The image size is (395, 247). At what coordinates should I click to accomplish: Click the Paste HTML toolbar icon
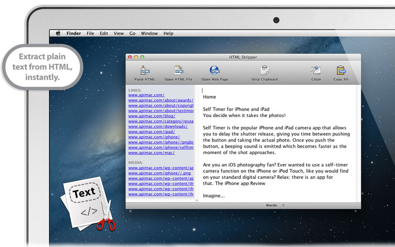[x=145, y=70]
